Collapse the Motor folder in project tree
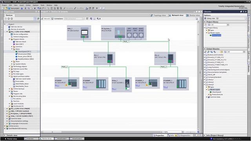Viewport: 251px width, 141px height. coord(12,49)
